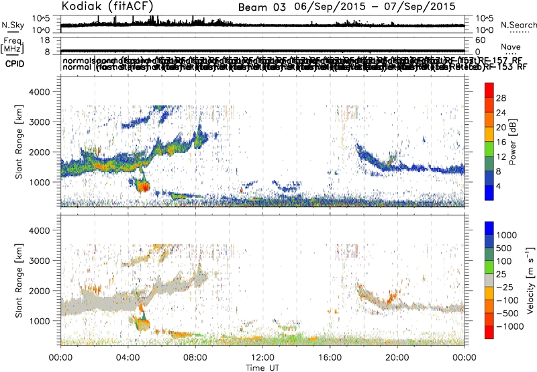Image resolution: width=537 pixels, height=372 pixels.
Task: Click the 'Kodiak (fitACF)' title text
Action: (x=107, y=6)
